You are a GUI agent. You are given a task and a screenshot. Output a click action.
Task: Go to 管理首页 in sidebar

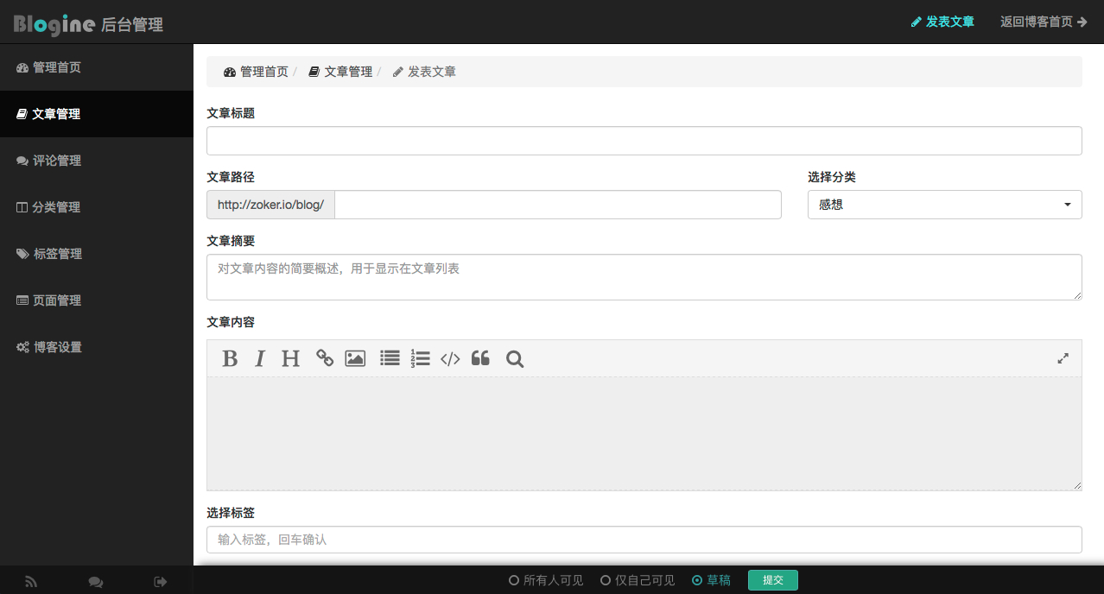tap(97, 67)
